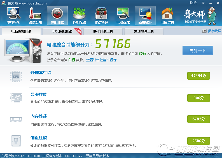Select 性能测试 performance test gauge icon
The image size is (222, 158).
click(57, 16)
